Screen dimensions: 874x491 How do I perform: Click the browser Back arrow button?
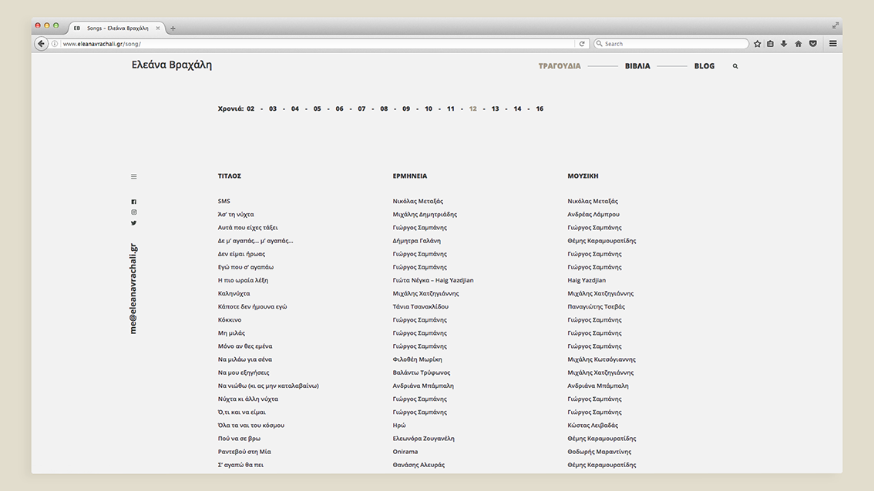tap(42, 44)
